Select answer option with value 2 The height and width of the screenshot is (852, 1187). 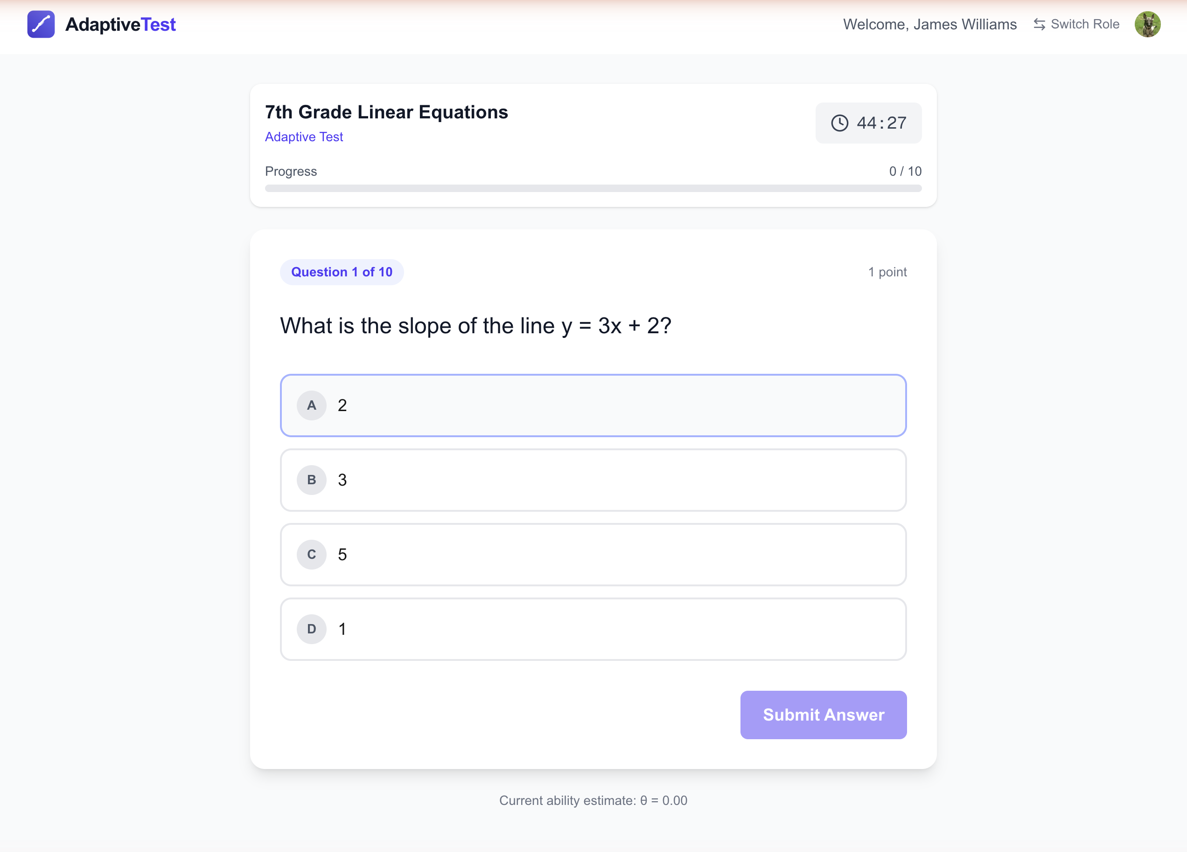593,405
